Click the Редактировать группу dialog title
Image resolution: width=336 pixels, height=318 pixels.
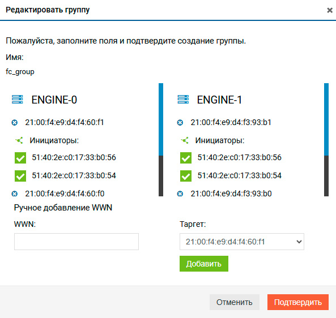click(48, 10)
